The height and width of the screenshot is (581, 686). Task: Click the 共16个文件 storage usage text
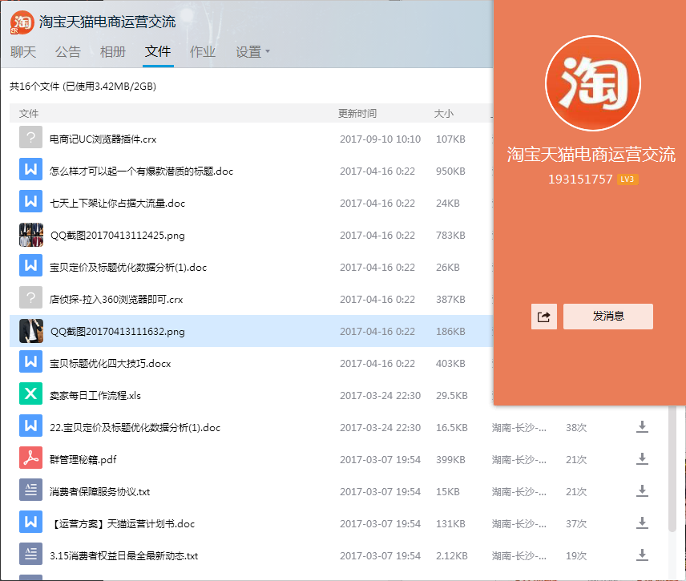83,87
